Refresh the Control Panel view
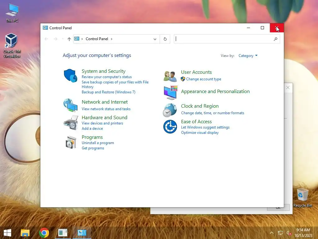The image size is (318, 239). [x=165, y=39]
